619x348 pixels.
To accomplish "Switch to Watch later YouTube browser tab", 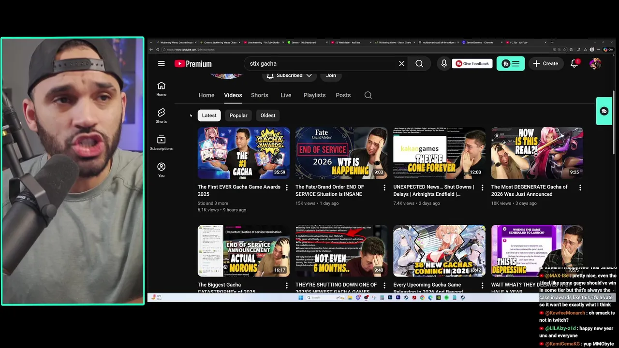I will (x=351, y=43).
